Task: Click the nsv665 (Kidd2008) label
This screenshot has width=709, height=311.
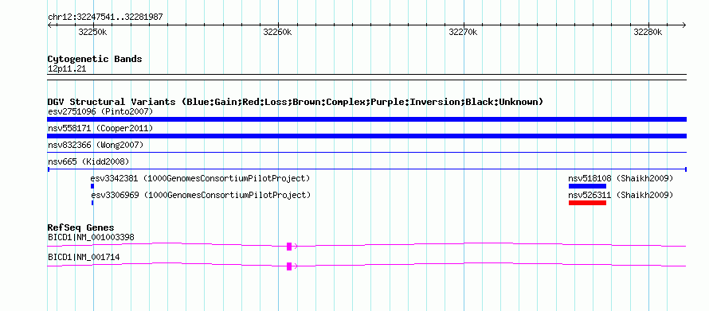Action: tap(88, 161)
